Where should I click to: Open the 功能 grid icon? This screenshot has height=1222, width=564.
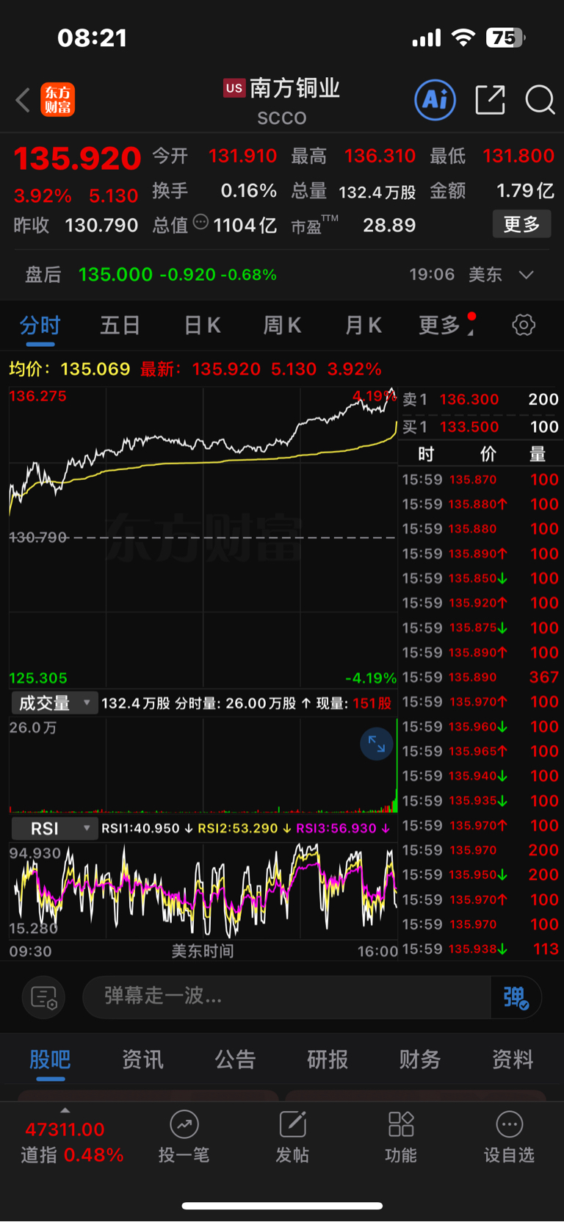coord(401,1124)
